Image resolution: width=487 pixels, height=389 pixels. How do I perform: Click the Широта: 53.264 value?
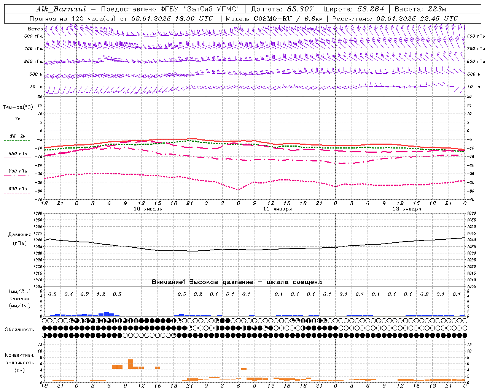point(354,9)
